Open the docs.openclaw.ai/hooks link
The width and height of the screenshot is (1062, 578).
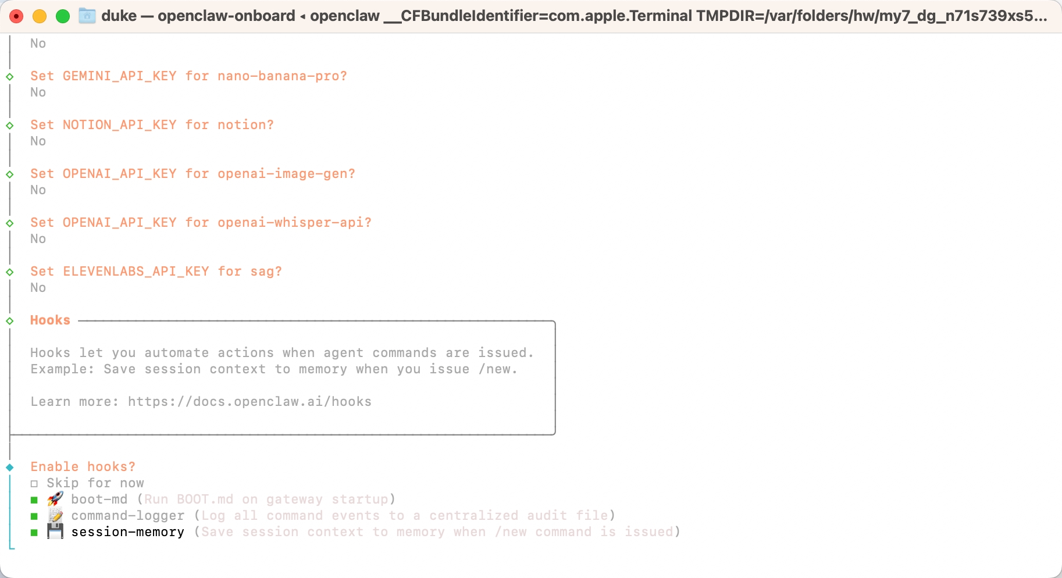click(x=250, y=402)
